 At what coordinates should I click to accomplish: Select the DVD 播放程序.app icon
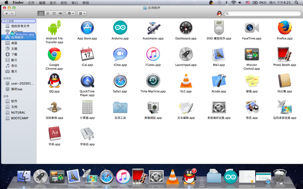pos(219,28)
